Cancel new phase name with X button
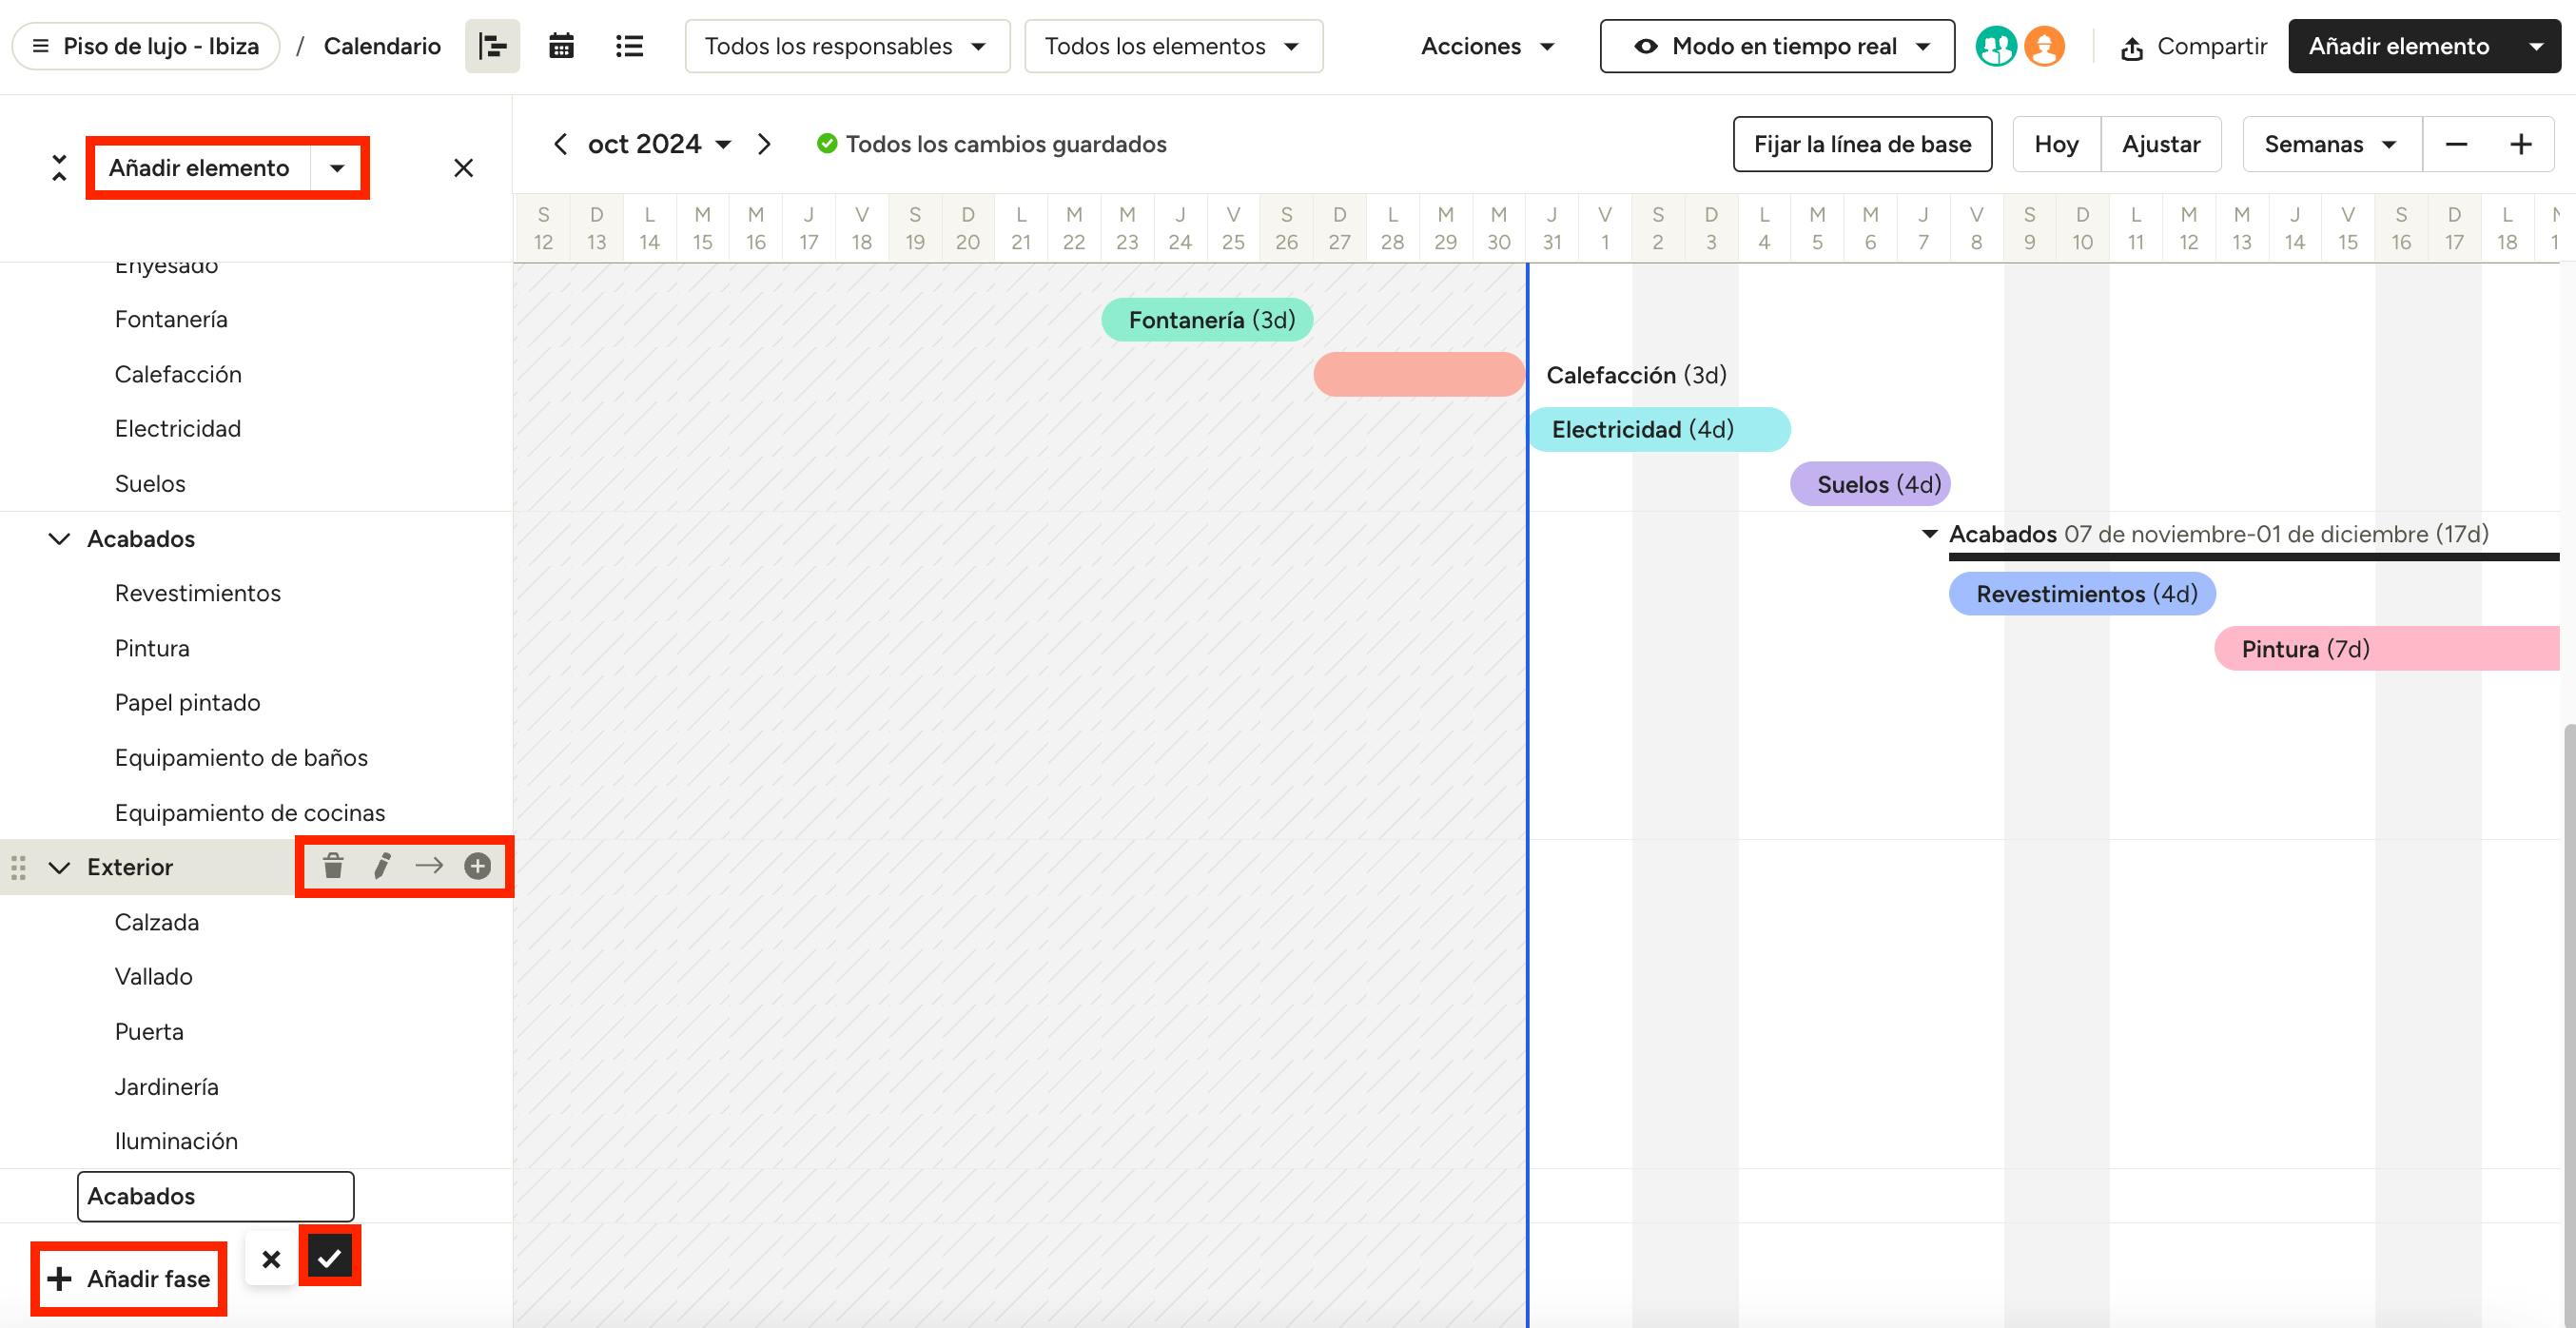This screenshot has width=2576, height=1328. (271, 1259)
